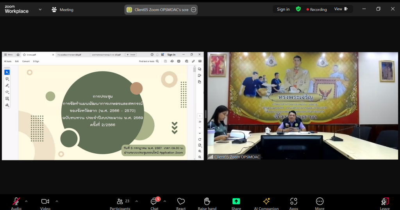Viewport: 400px width, 210px height.
Task: Click the Help question mark icon in Acrobat
Action: pos(152,55)
